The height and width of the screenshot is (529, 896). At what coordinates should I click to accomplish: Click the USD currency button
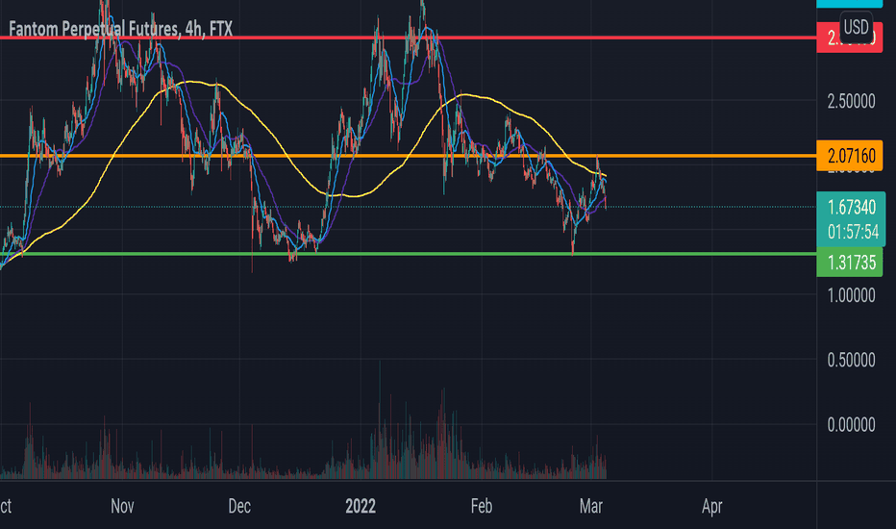coord(856,27)
